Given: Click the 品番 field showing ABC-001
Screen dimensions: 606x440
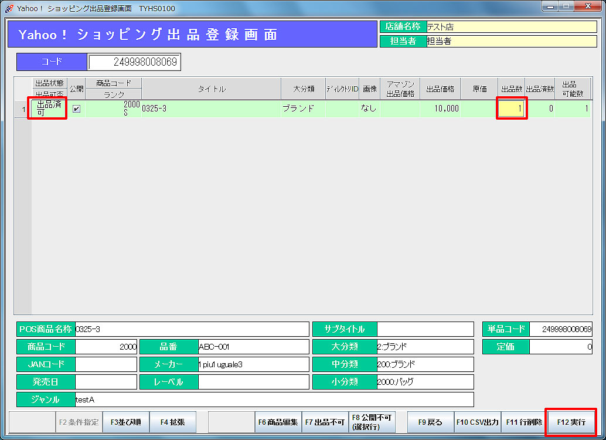Looking at the screenshot, I should click(253, 347).
